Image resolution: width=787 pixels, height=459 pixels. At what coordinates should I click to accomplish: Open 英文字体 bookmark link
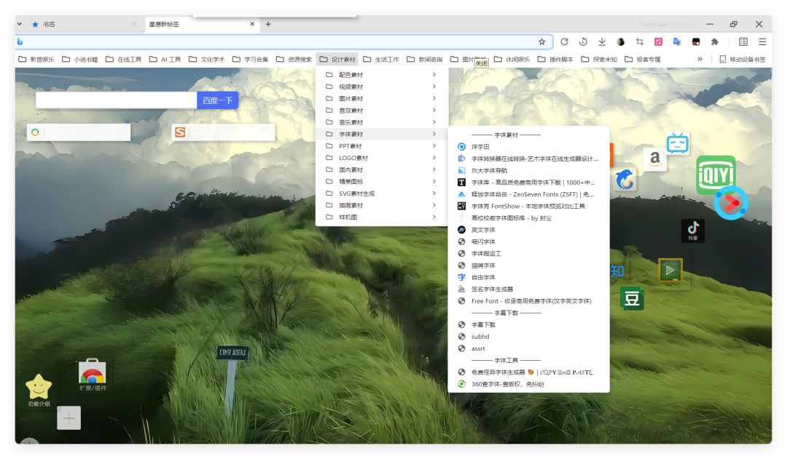pos(528,230)
